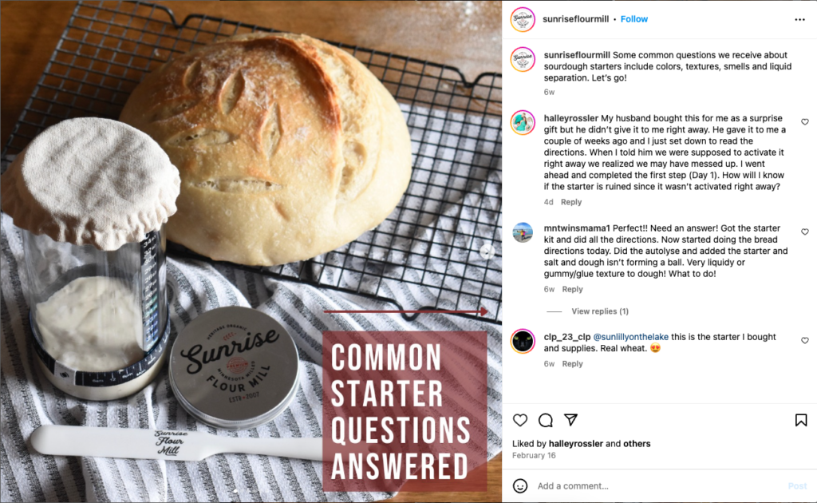This screenshot has height=503, width=817.
Task: Reply to halleyrossler's comment
Action: [571, 202]
